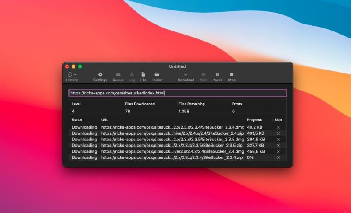351x213 pixels.
Task: Click the File toolbar icon
Action: [x=143, y=74]
